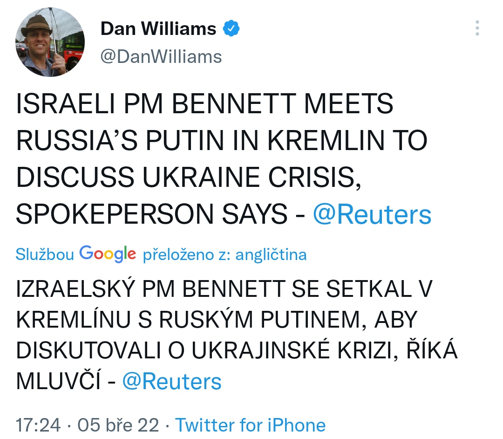Click the date "05 bře 22"
The height and width of the screenshot is (439, 503).
point(118,425)
